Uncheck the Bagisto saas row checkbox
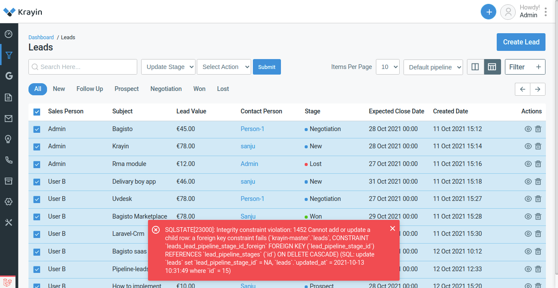 click(x=37, y=252)
